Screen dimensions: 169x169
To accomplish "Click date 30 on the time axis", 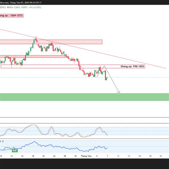I will point(75,156).
